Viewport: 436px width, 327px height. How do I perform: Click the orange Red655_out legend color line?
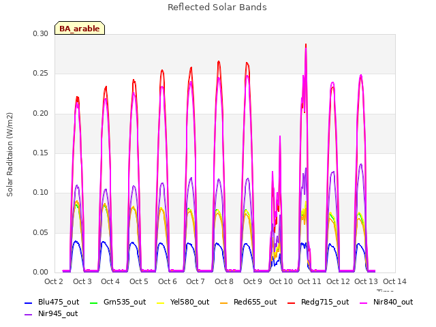(x=223, y=302)
